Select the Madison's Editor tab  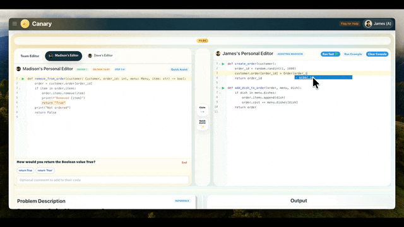[64, 55]
